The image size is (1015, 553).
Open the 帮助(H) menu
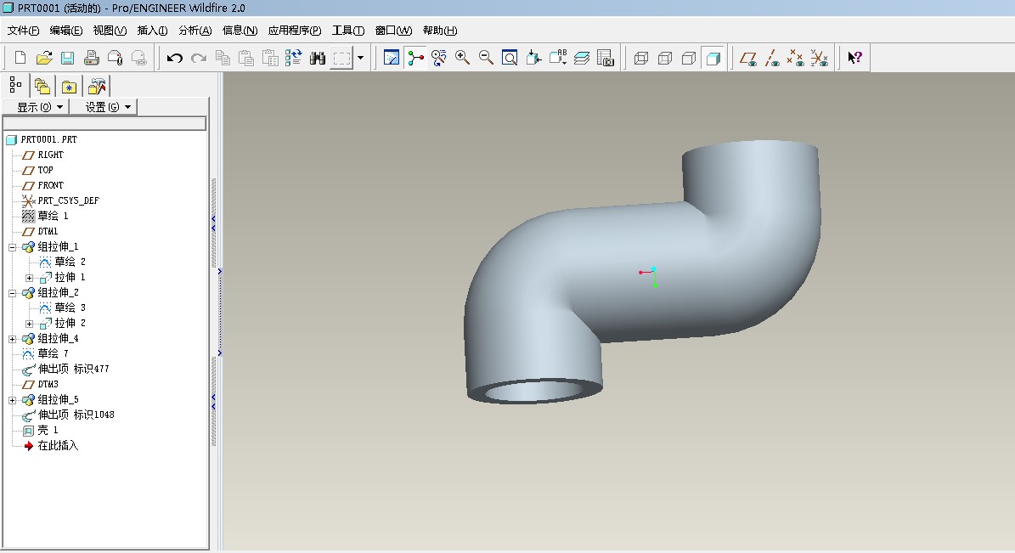pyautogui.click(x=440, y=31)
